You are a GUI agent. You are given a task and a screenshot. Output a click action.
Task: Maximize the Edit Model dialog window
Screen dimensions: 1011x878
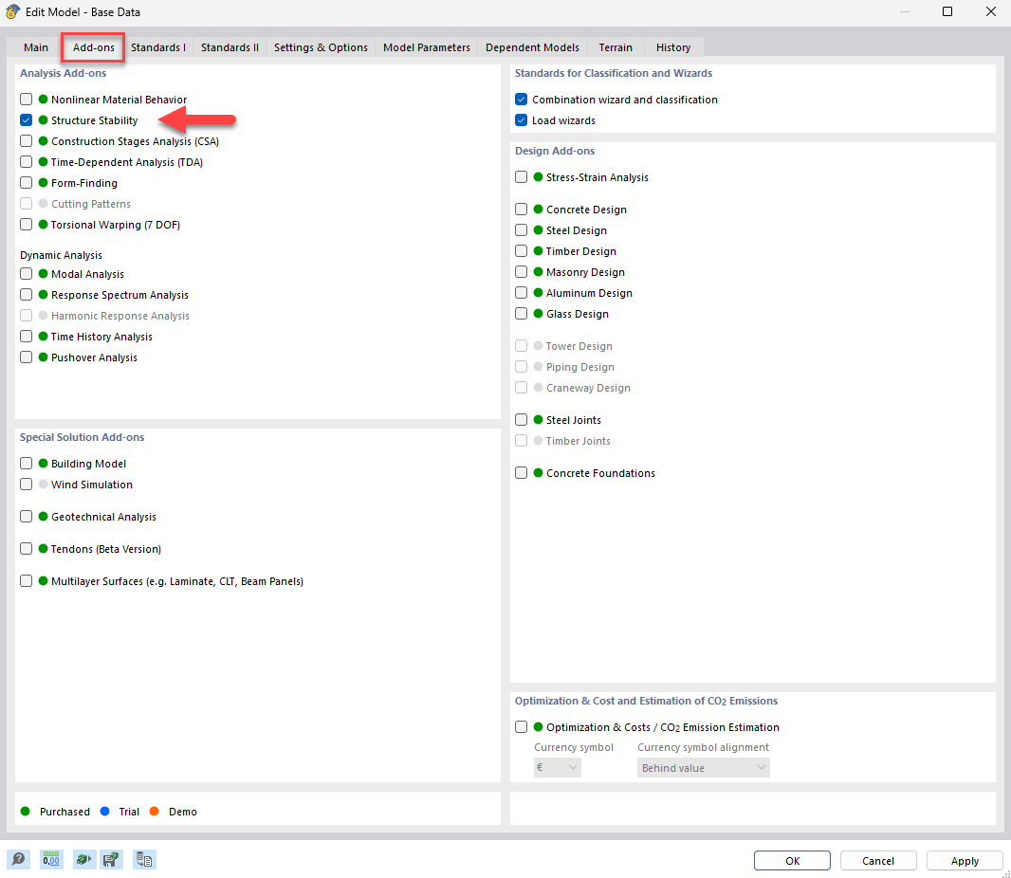pyautogui.click(x=947, y=11)
